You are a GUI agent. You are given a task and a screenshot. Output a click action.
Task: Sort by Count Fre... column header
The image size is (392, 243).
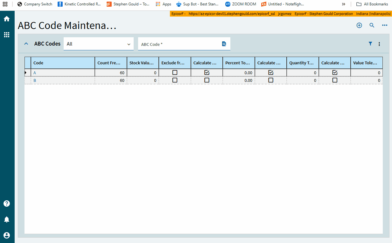[x=111, y=63]
